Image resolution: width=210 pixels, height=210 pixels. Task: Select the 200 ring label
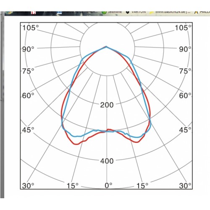click(107, 105)
